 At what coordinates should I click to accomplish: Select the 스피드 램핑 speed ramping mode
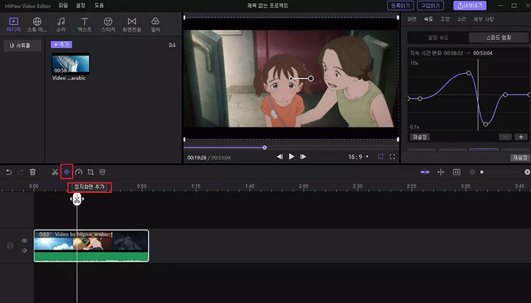499,38
